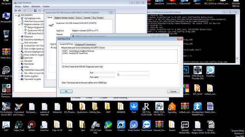Expand the Klavyeler node
Screen dimensions: 245x137
point(19,61)
